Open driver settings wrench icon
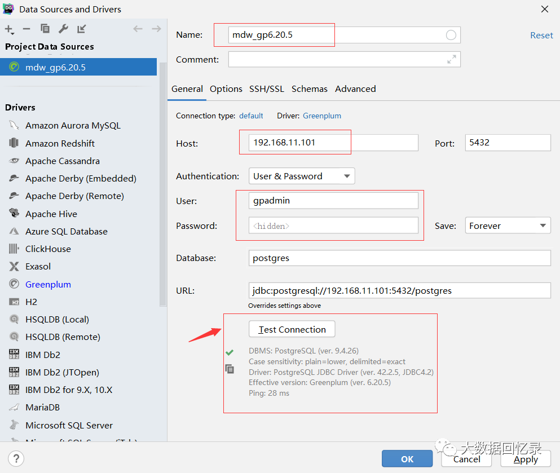The width and height of the screenshot is (560, 473). coord(63,29)
